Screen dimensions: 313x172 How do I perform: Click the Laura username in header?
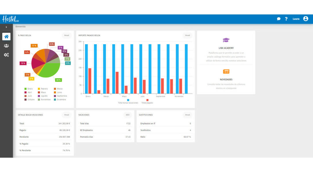(x=296, y=19)
